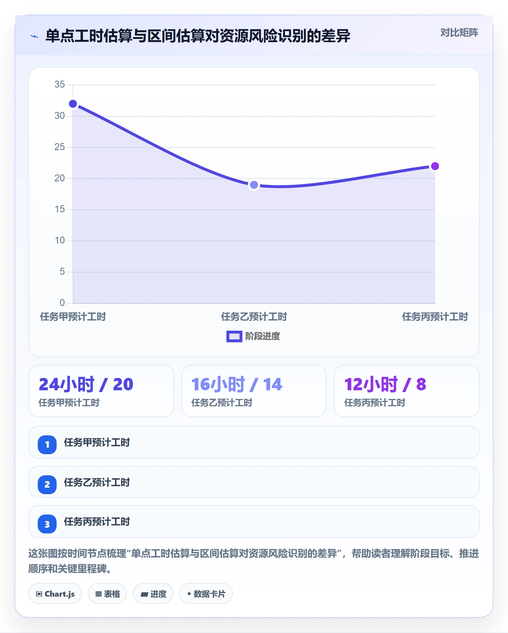Click the 数据卡片 tag chip

click(x=206, y=594)
